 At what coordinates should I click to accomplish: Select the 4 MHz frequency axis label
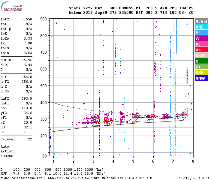(x=113, y=161)
